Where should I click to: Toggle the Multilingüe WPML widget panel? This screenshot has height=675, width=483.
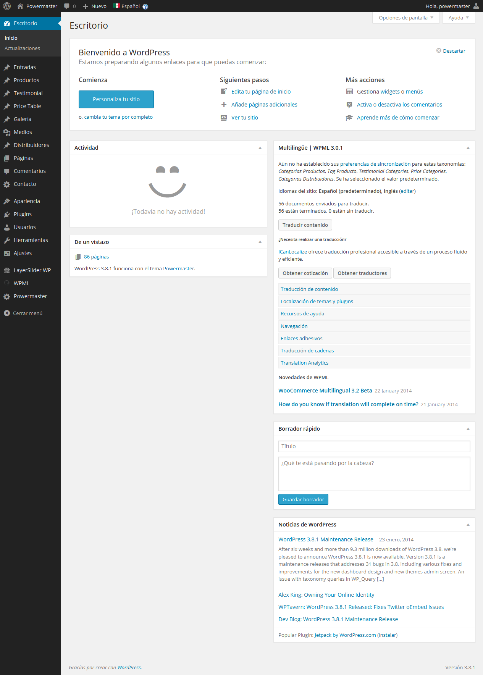click(468, 148)
